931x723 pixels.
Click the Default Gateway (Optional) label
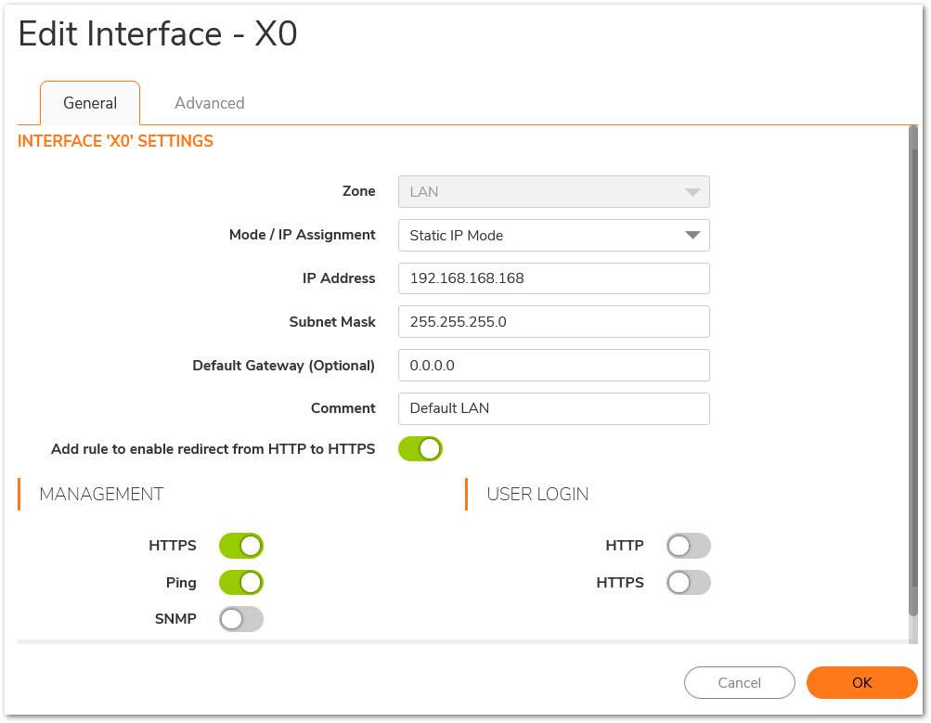tap(284, 366)
